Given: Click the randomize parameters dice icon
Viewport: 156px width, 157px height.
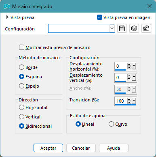Looking at the screenshot, I should [134, 28].
